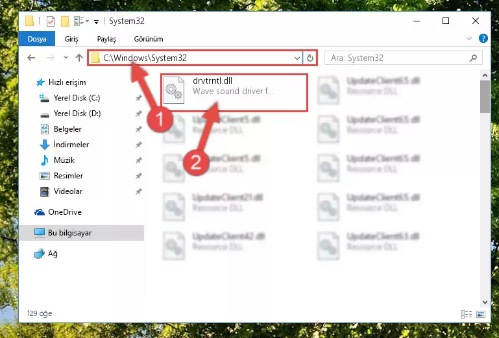Switch to large icons view in status bar

[x=481, y=315]
